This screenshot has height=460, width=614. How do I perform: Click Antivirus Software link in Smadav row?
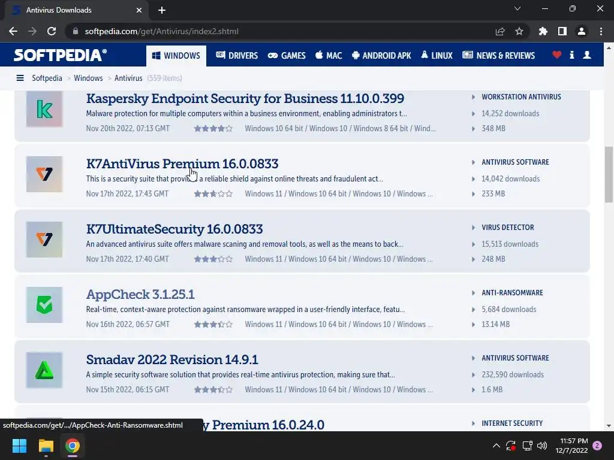point(515,358)
